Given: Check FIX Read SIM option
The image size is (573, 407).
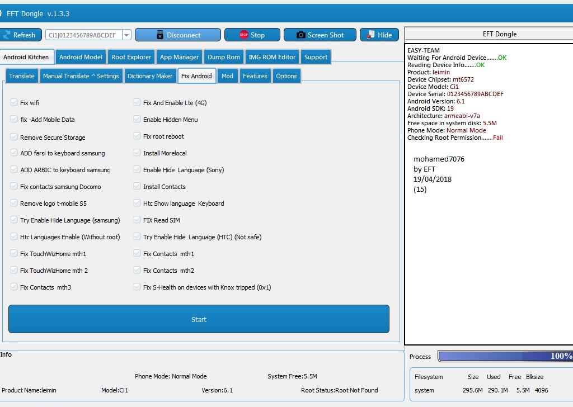Looking at the screenshot, I should [137, 220].
